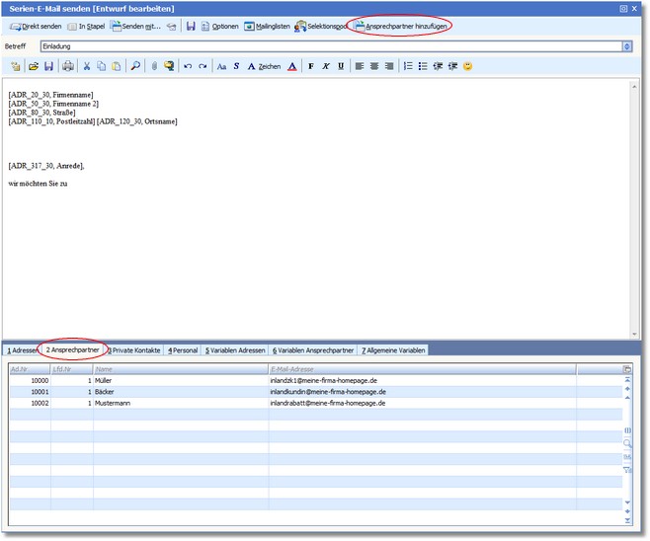Click Ansprechpartner hinzufügen button
Viewport: 650px width, 541px height.
click(x=401, y=26)
